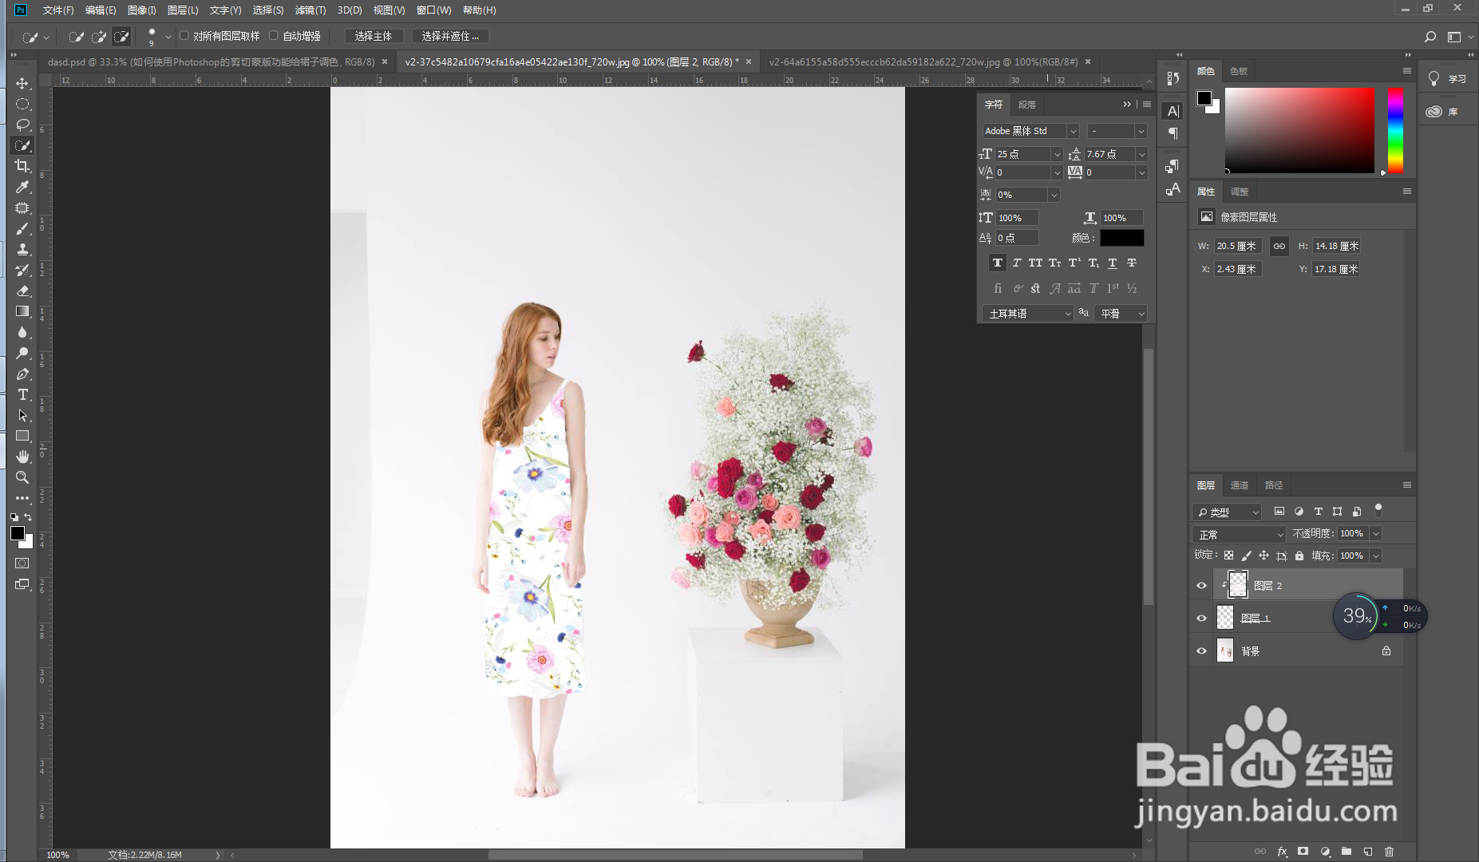Click the 选择主体 button

(373, 36)
